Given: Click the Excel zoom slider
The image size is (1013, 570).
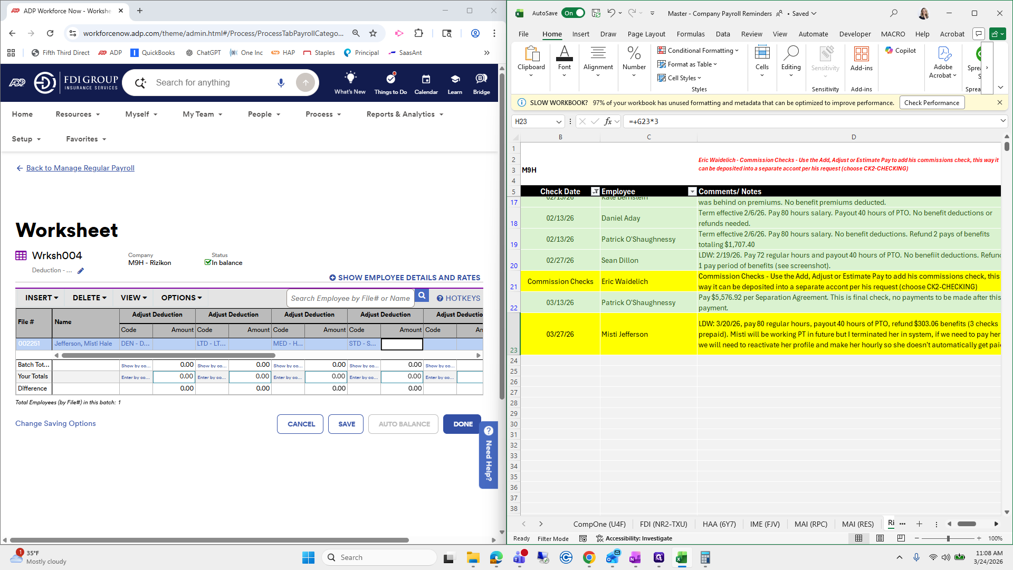Looking at the screenshot, I should [948, 538].
